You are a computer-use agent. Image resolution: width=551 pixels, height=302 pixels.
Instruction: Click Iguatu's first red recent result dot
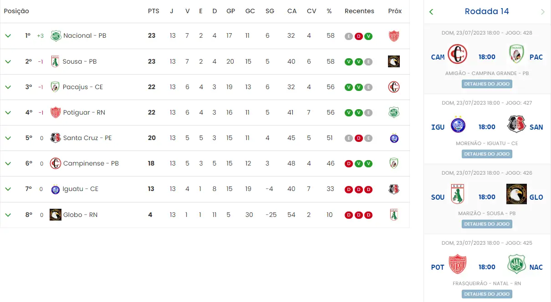pyautogui.click(x=349, y=189)
